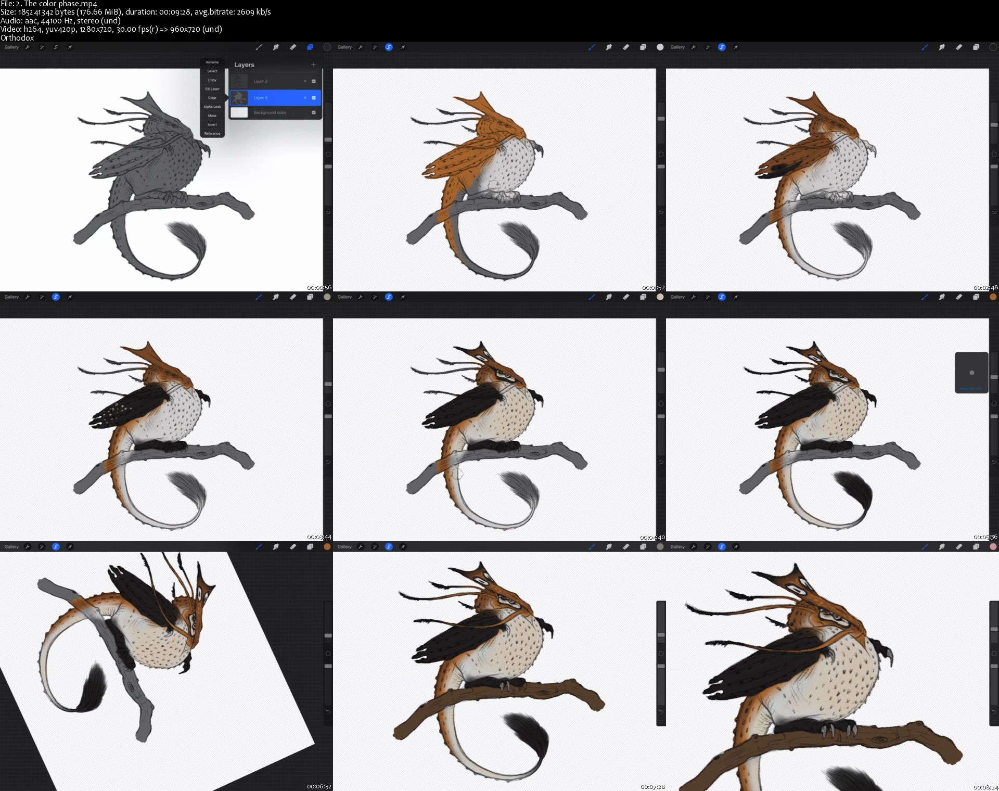The width and height of the screenshot is (999, 791).
Task: Activate Transform arrow tool in top-left frame
Action: (70, 47)
